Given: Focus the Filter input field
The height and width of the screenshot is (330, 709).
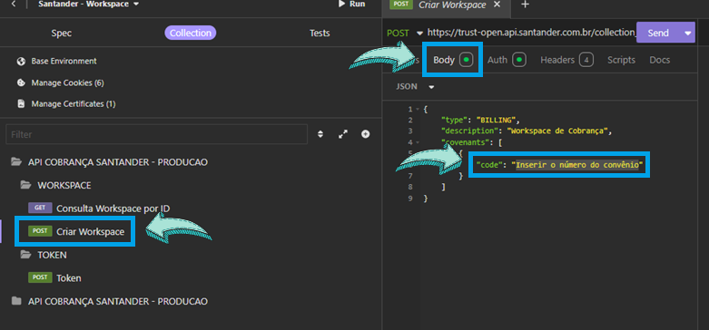Looking at the screenshot, I should [x=156, y=134].
